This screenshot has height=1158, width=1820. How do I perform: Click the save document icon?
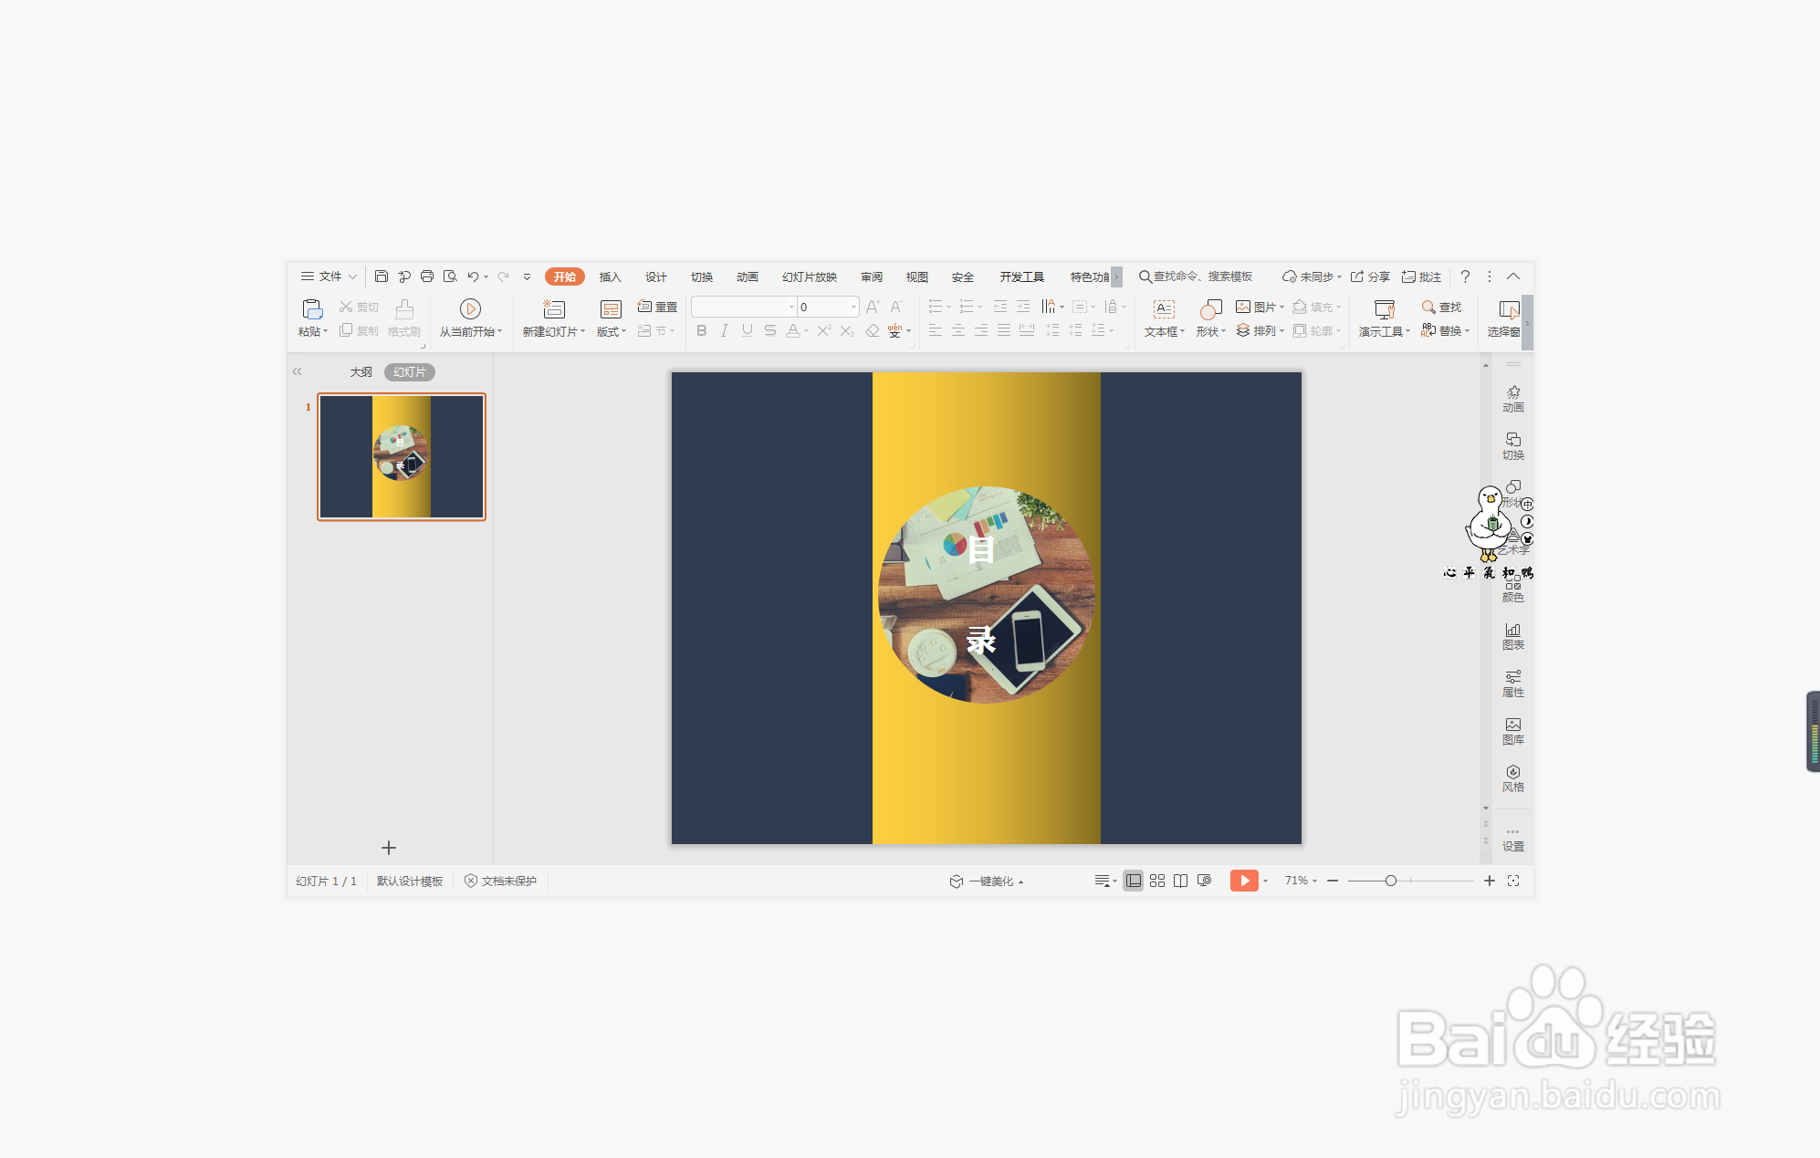(x=382, y=276)
